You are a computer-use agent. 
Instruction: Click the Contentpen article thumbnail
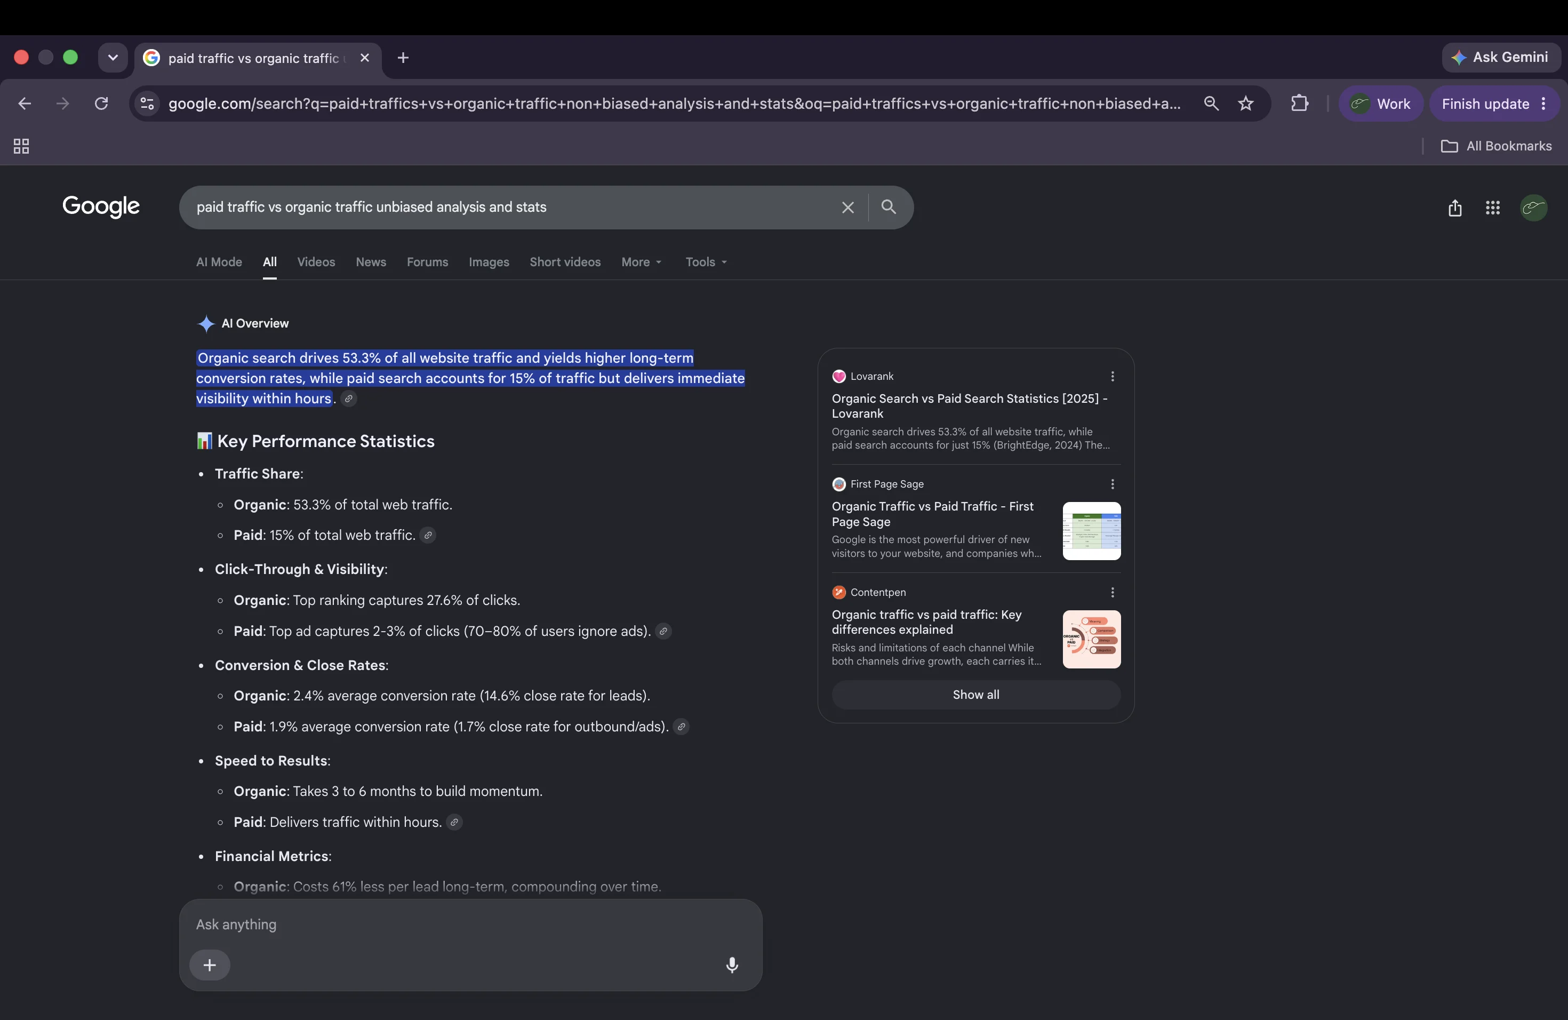(1091, 639)
